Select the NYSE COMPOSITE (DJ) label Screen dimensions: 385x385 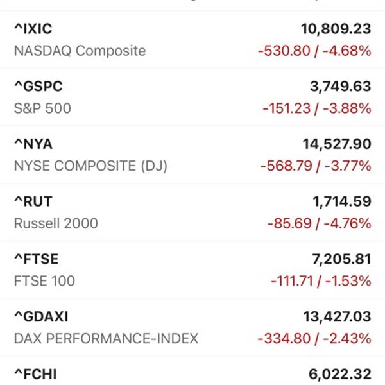(90, 166)
